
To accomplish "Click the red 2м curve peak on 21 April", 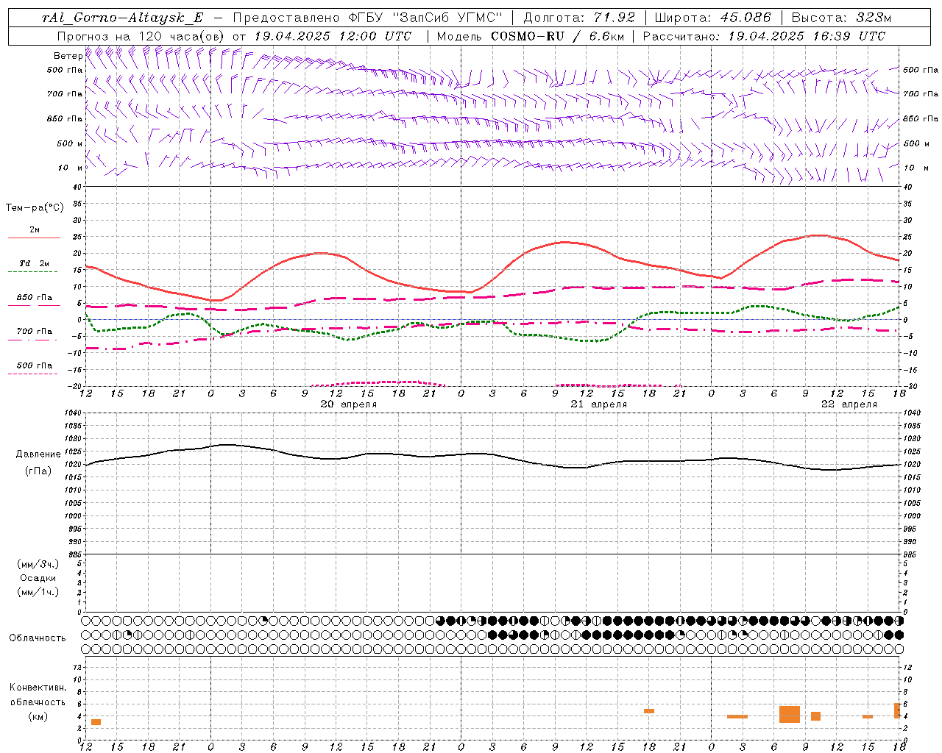I will 565,242.
